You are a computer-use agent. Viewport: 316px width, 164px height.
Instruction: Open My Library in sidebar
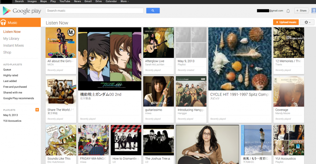click(x=11, y=39)
